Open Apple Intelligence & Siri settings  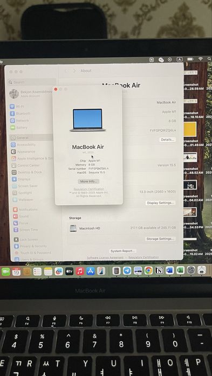[32, 158]
